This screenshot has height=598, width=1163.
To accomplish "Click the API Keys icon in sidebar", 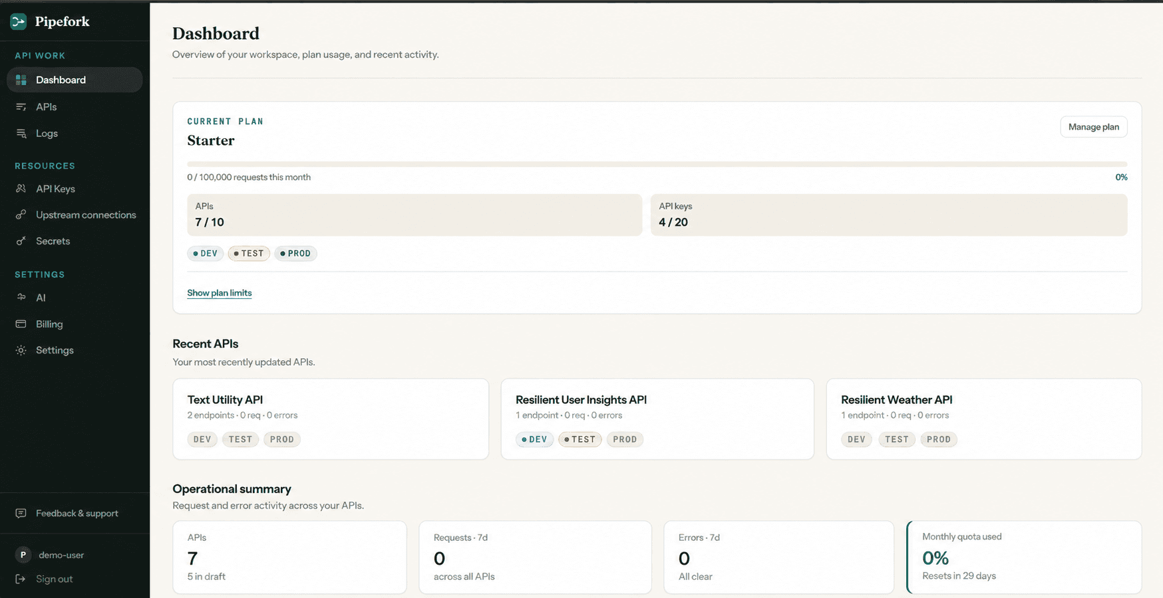I will click(21, 189).
